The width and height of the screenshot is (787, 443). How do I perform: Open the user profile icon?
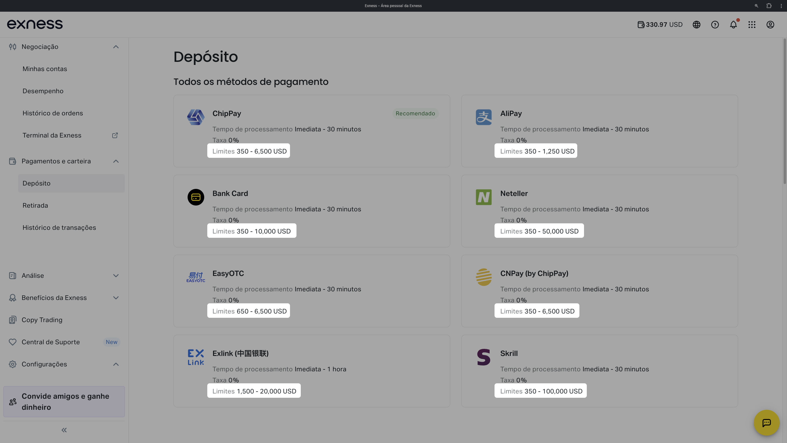coord(770,25)
